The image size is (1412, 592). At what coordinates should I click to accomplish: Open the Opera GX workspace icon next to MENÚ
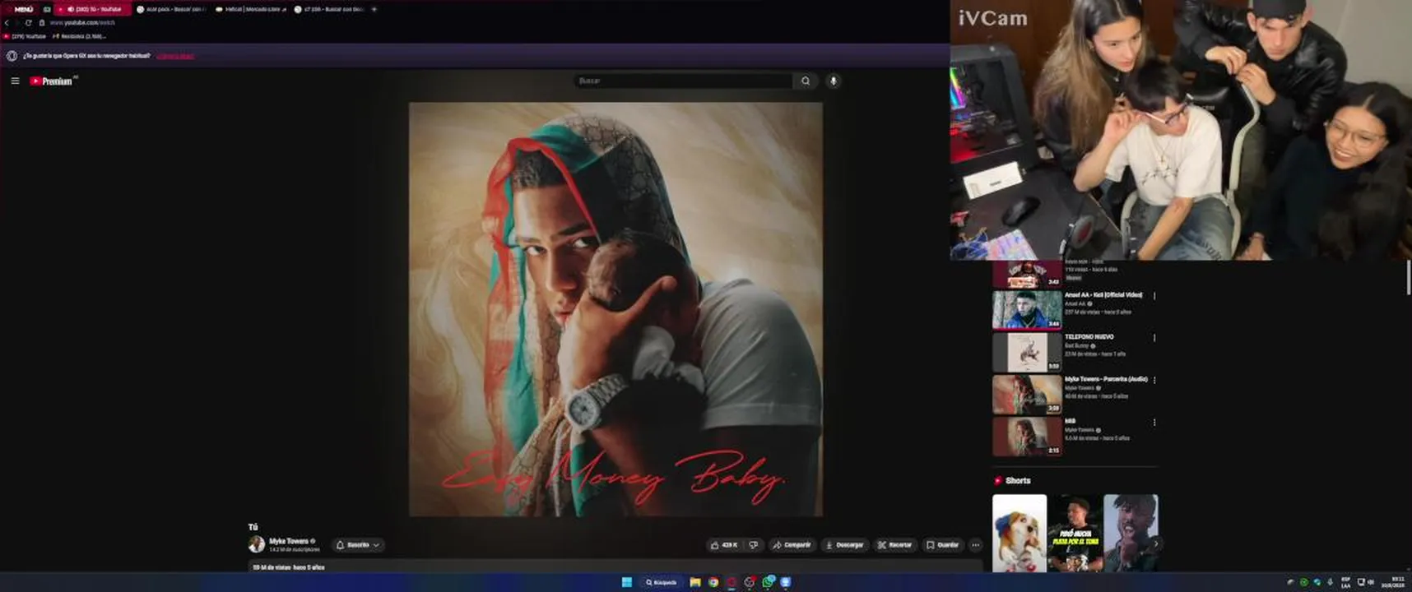tap(47, 9)
